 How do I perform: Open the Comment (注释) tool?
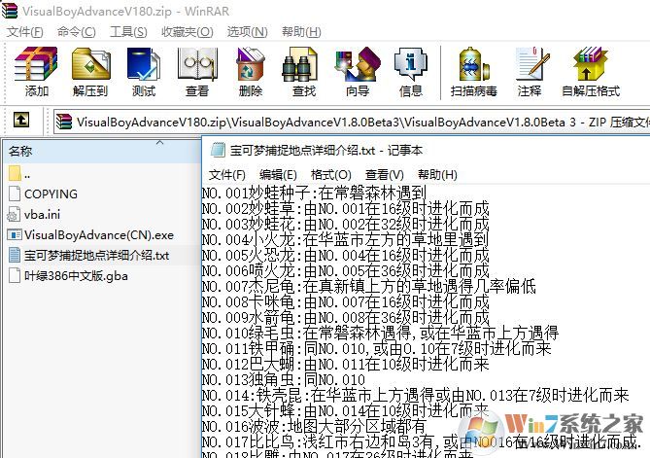tap(531, 64)
